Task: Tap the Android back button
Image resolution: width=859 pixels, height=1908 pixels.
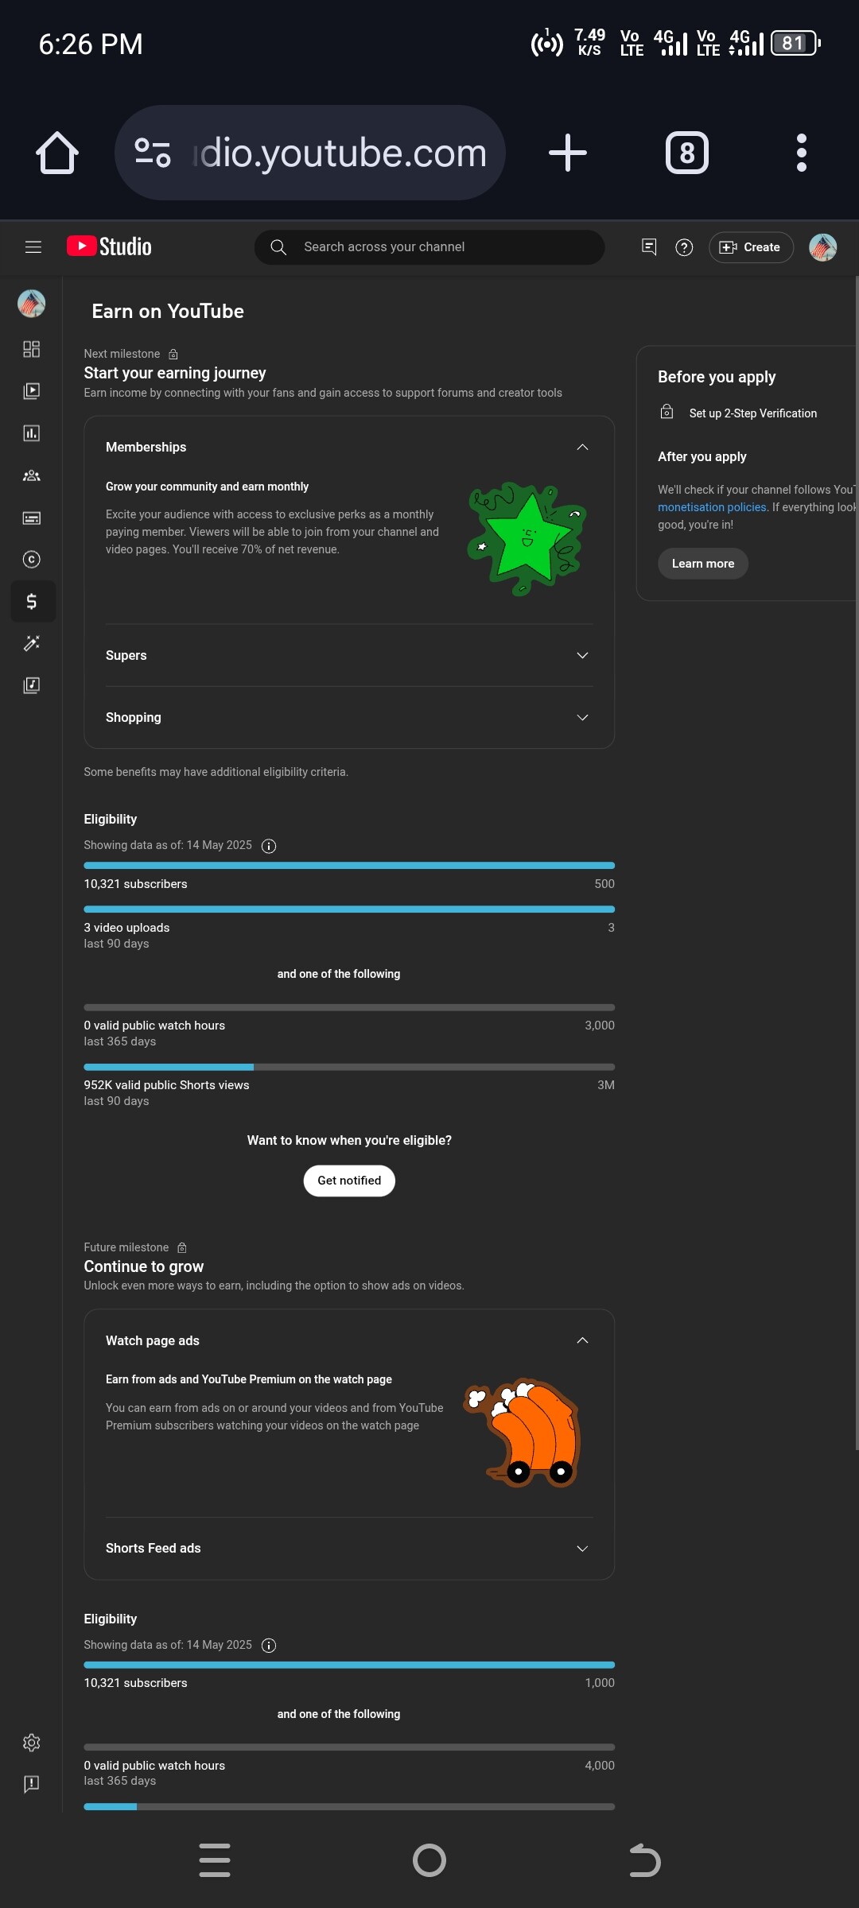Action: tap(644, 1860)
